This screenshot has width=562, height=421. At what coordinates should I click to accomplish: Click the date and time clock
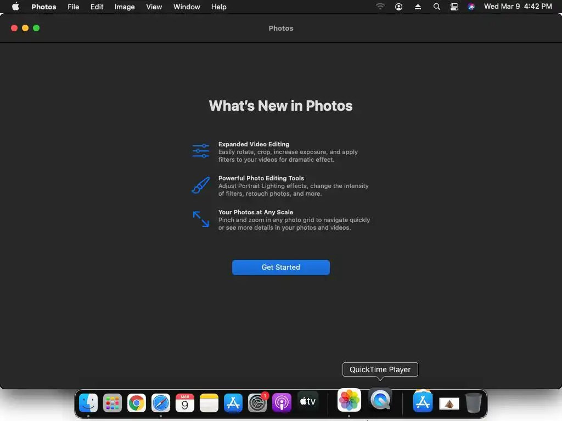coord(518,7)
